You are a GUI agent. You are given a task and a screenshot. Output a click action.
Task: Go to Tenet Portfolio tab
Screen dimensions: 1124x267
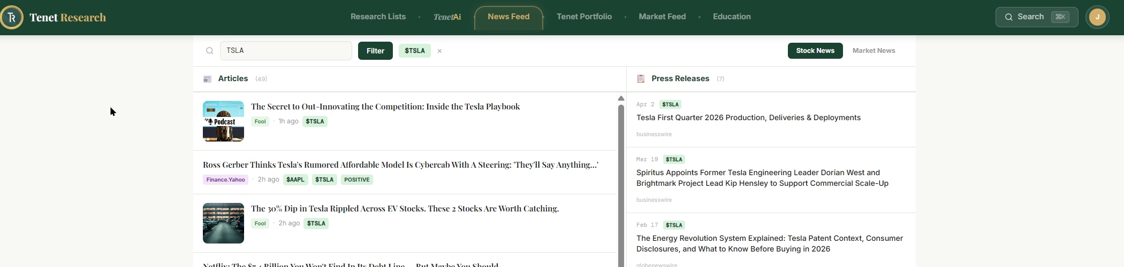(x=584, y=17)
